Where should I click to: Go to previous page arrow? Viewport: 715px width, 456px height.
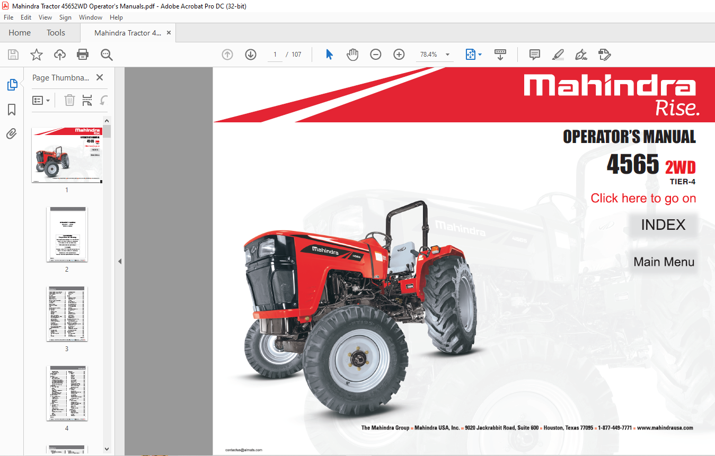227,55
